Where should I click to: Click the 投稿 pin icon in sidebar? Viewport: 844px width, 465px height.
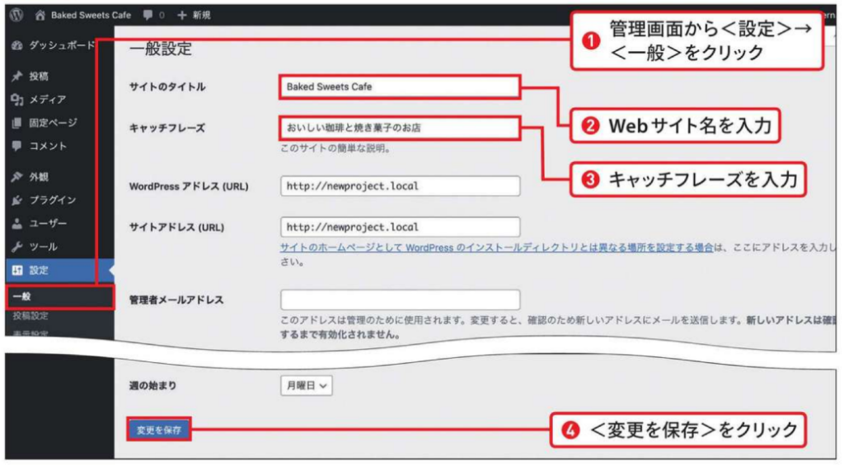(16, 77)
